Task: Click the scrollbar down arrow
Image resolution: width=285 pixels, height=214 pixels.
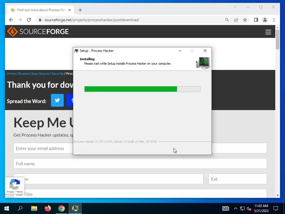Action: pyautogui.click(x=277, y=195)
